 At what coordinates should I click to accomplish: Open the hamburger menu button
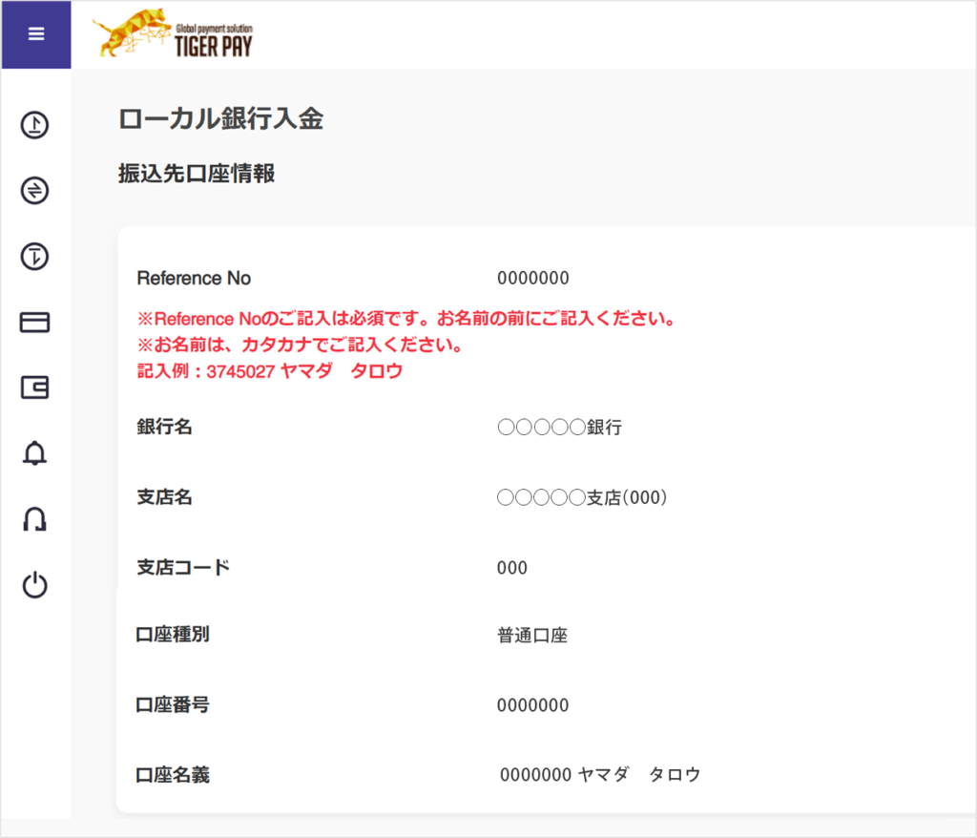(36, 34)
